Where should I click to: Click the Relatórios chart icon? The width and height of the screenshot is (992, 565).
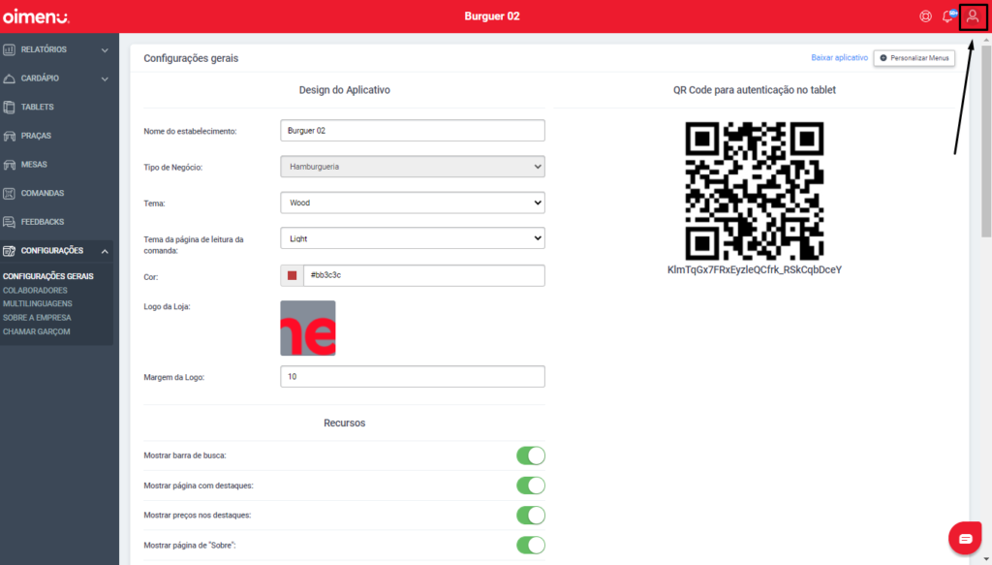click(9, 49)
